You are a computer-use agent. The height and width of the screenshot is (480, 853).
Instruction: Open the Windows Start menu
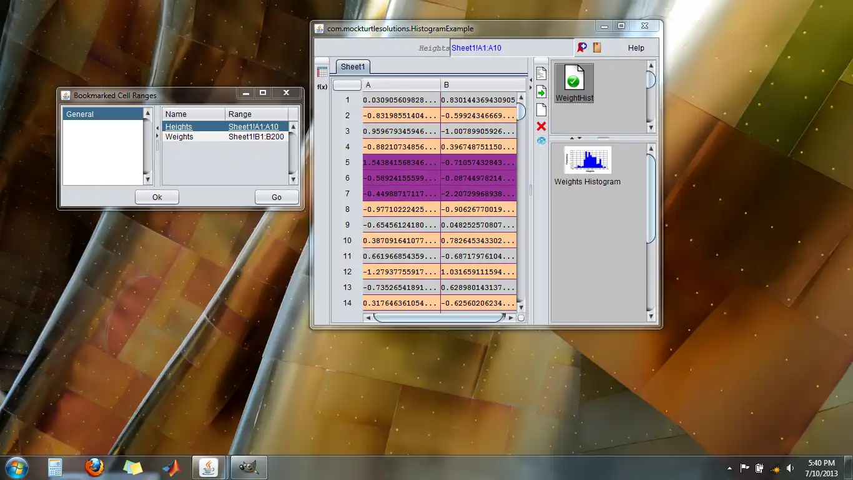(16, 467)
